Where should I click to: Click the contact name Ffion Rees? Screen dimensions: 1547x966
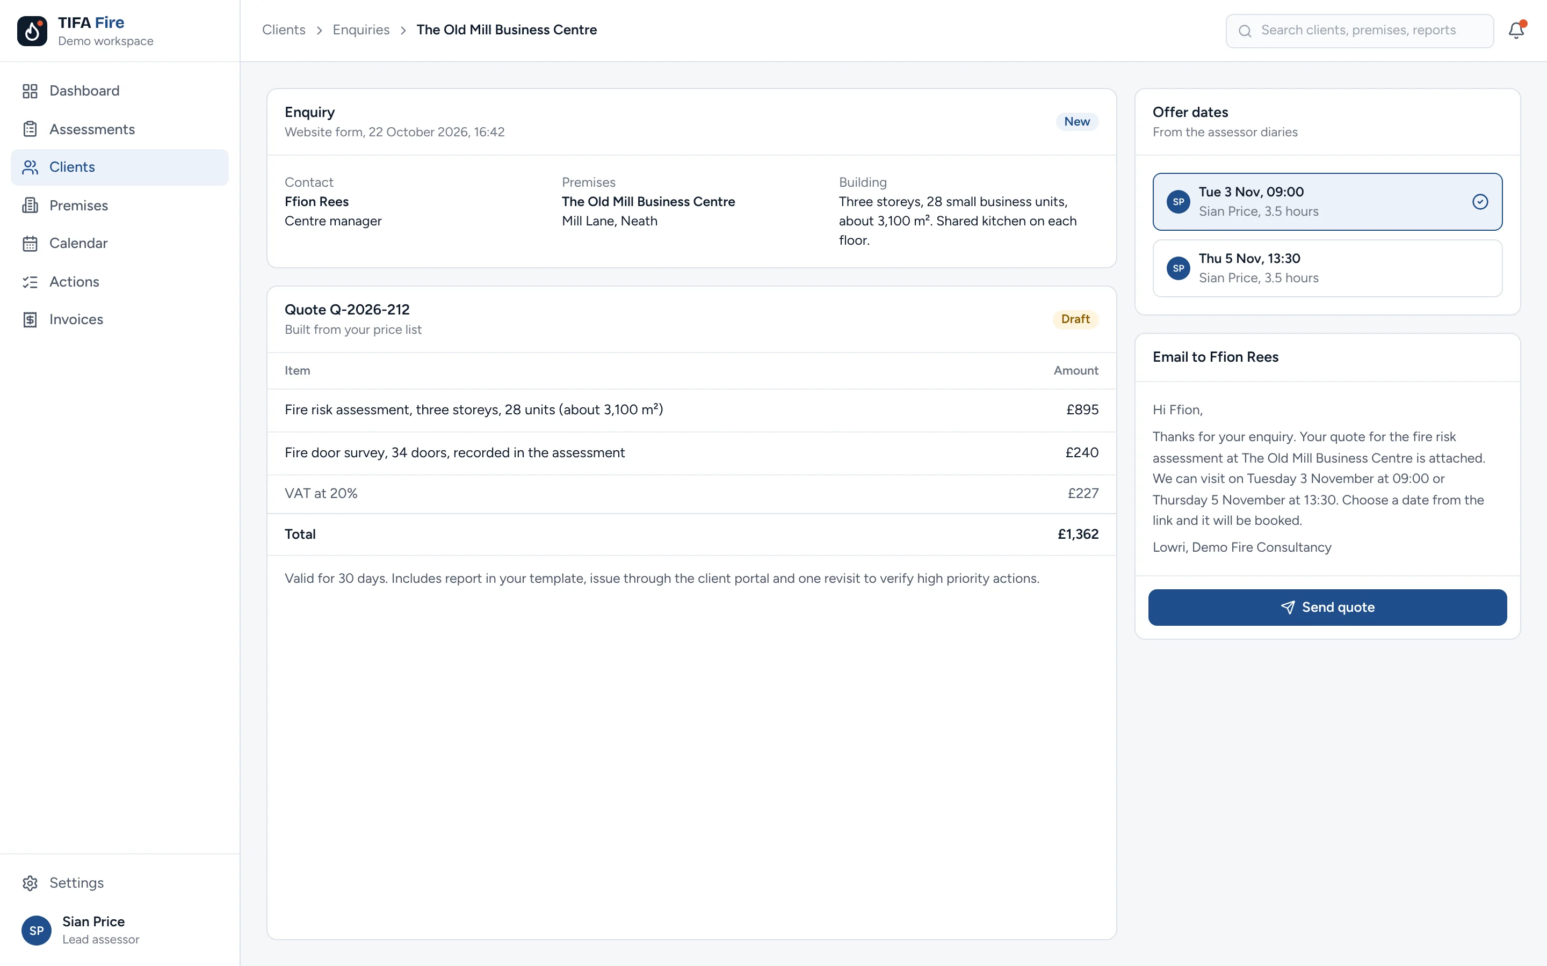pos(316,202)
